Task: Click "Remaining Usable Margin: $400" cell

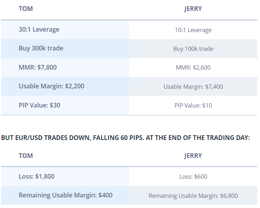Action: pyautogui.click(x=66, y=195)
